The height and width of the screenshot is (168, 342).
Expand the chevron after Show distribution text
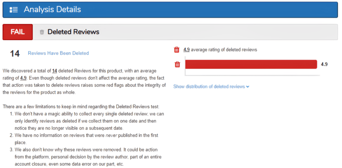pyautogui.click(x=247, y=87)
